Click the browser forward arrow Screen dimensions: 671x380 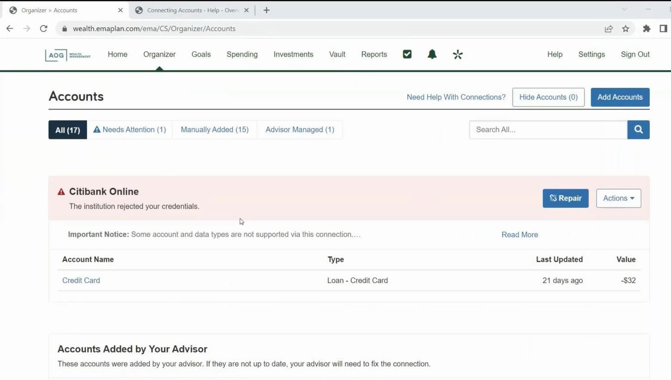point(27,29)
